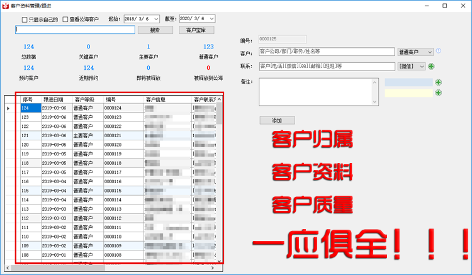Click the search text input box
472x275 pixels.
point(74,30)
